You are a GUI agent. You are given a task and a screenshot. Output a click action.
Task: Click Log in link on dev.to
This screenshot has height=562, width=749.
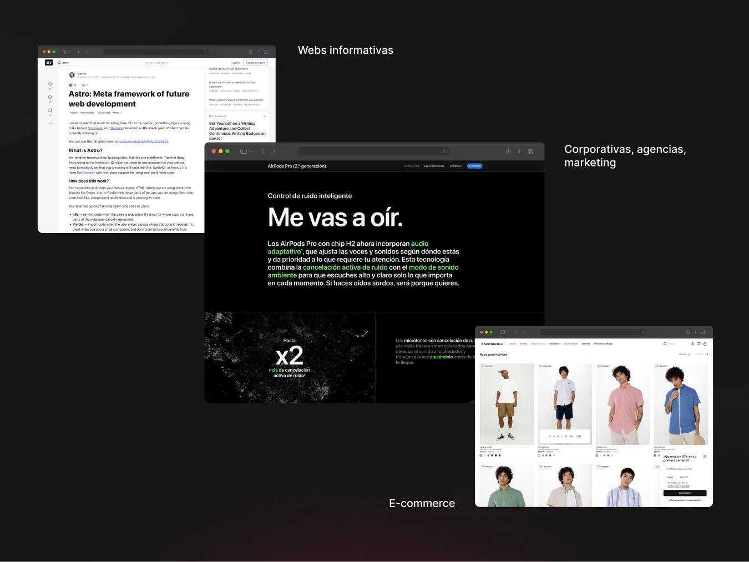236,63
